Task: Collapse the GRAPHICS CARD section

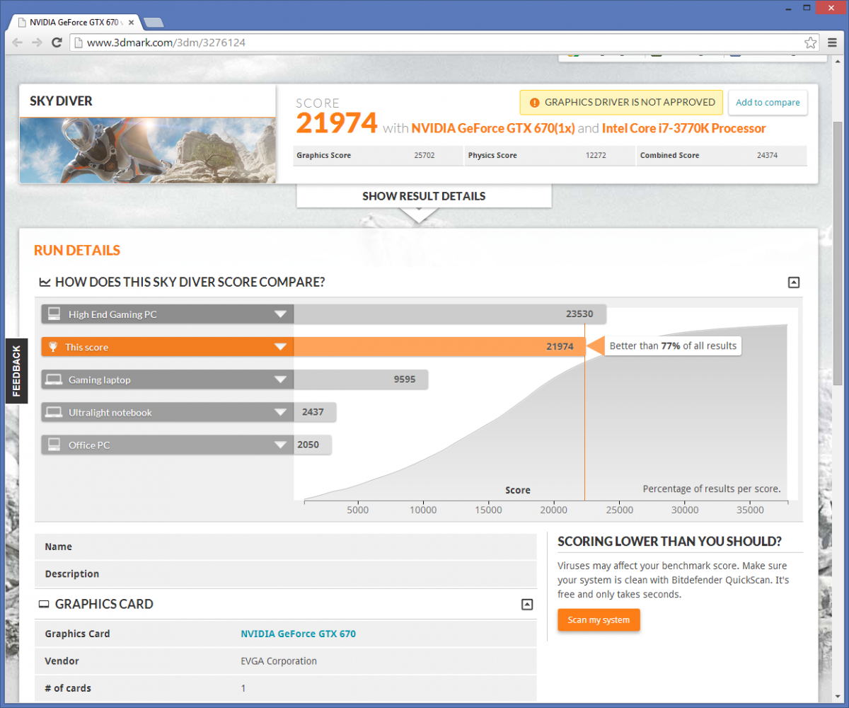Action: (x=526, y=604)
